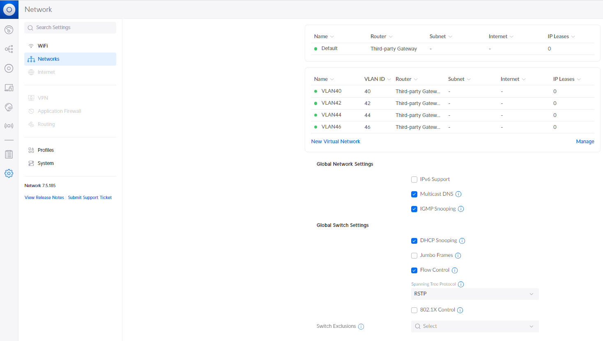This screenshot has height=341, width=603.
Task: Sort VLAN table by IP Leases column
Action: click(567, 79)
